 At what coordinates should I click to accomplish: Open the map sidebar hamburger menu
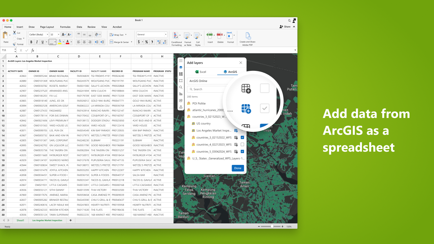181,61
